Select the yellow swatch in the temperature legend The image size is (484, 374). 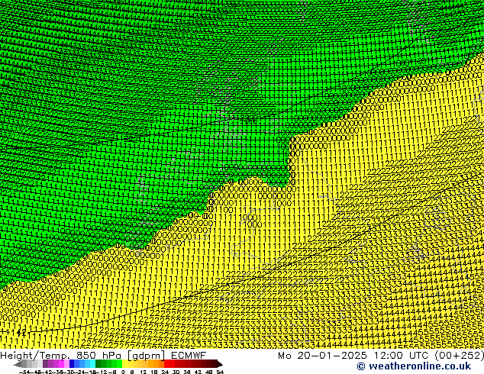coord(124,363)
